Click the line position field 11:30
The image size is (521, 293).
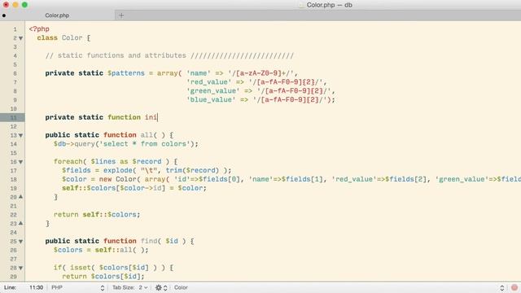[36, 287]
